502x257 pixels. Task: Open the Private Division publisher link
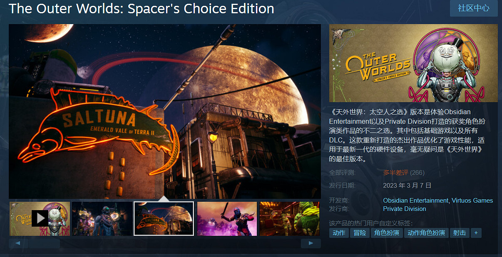coord(405,209)
